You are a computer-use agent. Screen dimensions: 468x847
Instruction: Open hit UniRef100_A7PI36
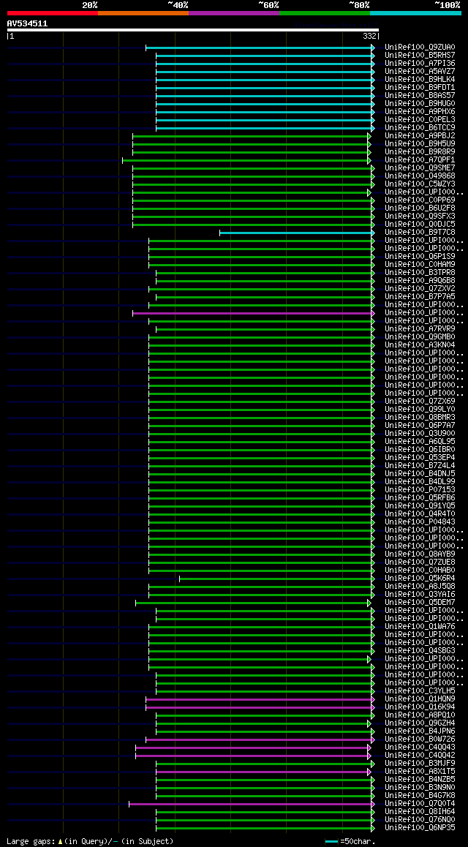(x=420, y=64)
